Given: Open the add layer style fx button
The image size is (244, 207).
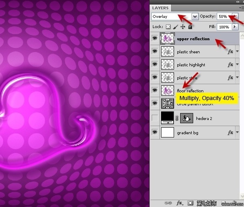Looking at the screenshot, I should 179,203.
